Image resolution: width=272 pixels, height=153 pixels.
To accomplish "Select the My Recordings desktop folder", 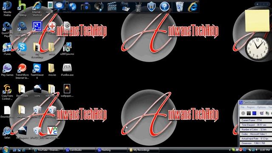I will [x=37, y=50].
